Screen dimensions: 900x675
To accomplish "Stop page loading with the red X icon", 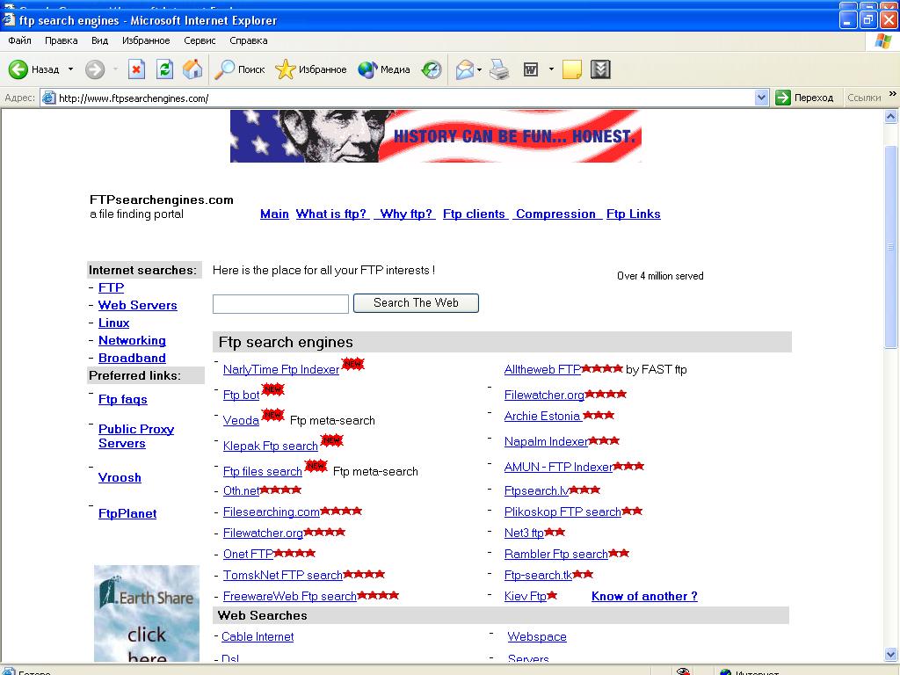I will [136, 69].
